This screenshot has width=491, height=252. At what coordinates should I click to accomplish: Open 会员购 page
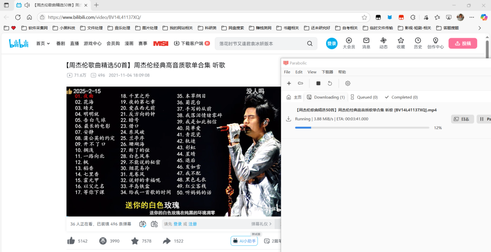[x=113, y=44]
